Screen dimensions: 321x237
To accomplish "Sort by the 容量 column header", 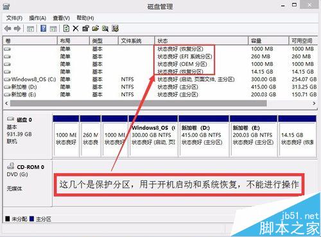I will [x=268, y=40].
